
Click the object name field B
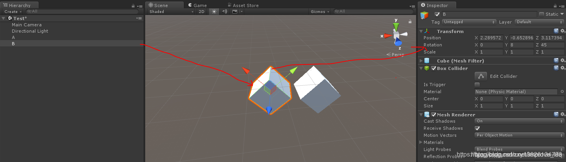tap(489, 14)
